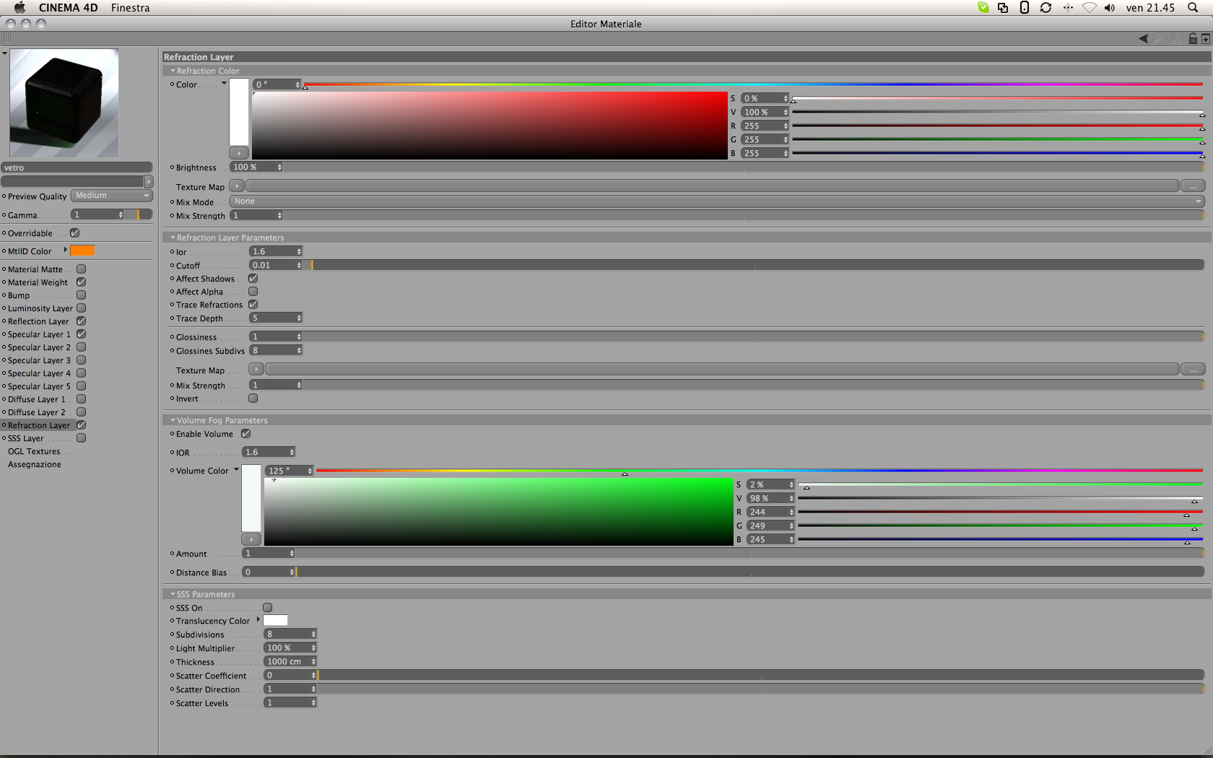This screenshot has height=758, width=1213.
Task: Open Spotlight search magnifier in menu bar
Action: tap(1192, 8)
